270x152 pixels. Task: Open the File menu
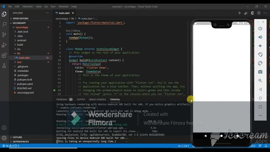10,7
